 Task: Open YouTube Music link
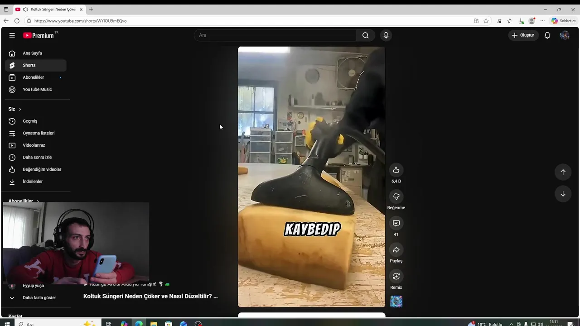tap(36, 89)
